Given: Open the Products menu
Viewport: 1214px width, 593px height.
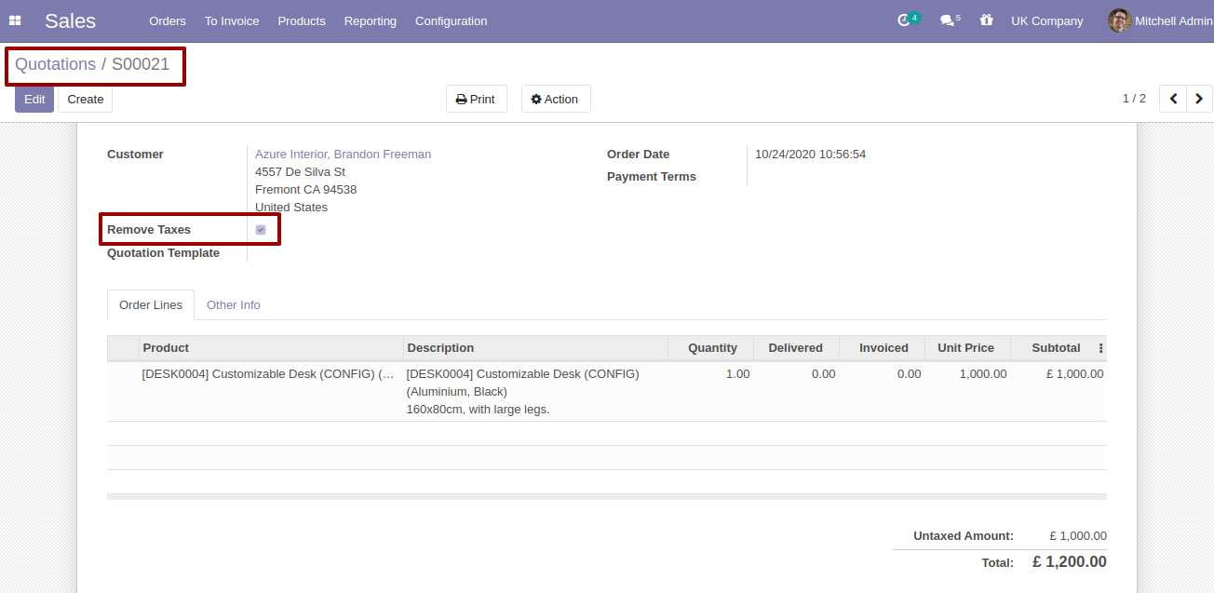Looking at the screenshot, I should (x=302, y=20).
